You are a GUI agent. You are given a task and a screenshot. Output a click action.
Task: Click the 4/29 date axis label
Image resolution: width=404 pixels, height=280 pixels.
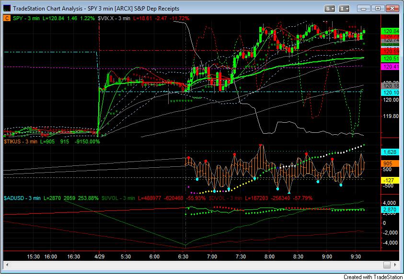100,257
